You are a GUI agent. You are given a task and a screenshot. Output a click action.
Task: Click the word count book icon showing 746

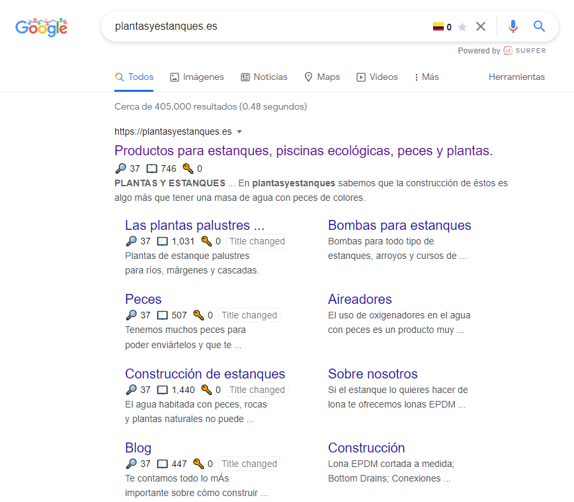151,168
